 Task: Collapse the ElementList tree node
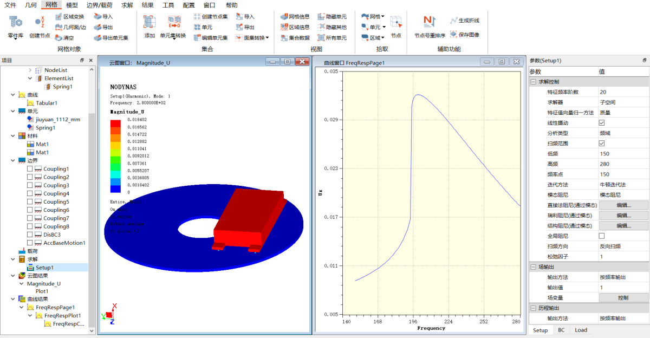[30, 78]
